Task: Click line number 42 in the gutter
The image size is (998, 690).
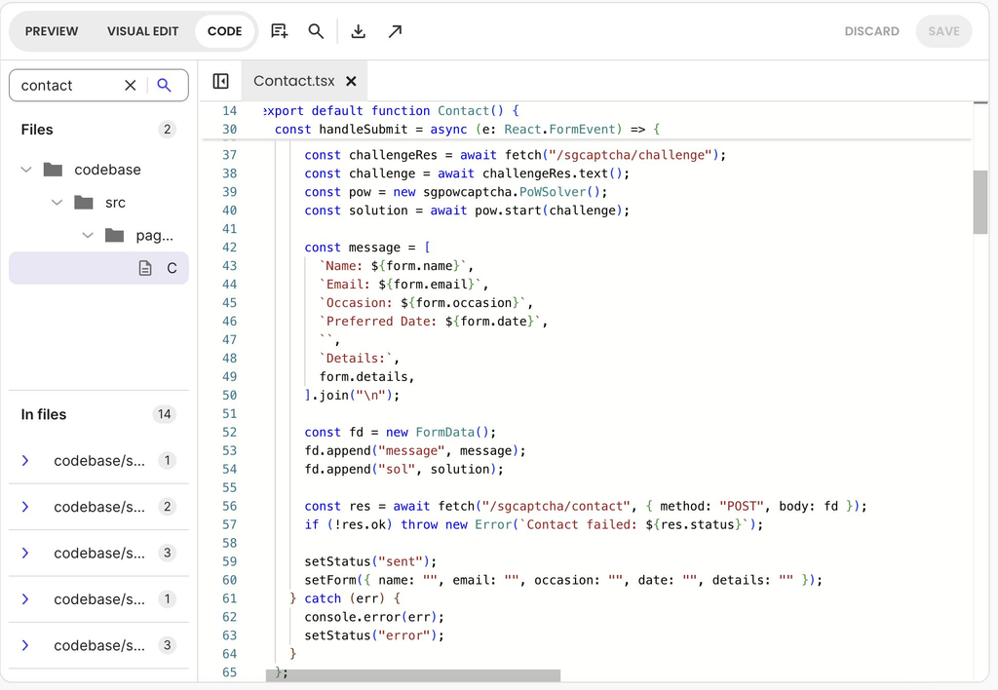Action: click(229, 247)
